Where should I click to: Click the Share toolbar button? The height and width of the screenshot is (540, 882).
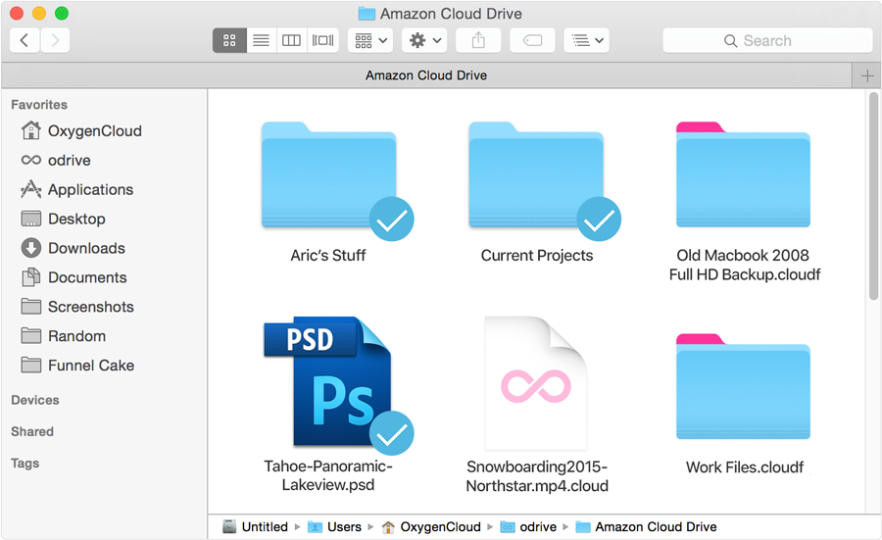pos(478,40)
